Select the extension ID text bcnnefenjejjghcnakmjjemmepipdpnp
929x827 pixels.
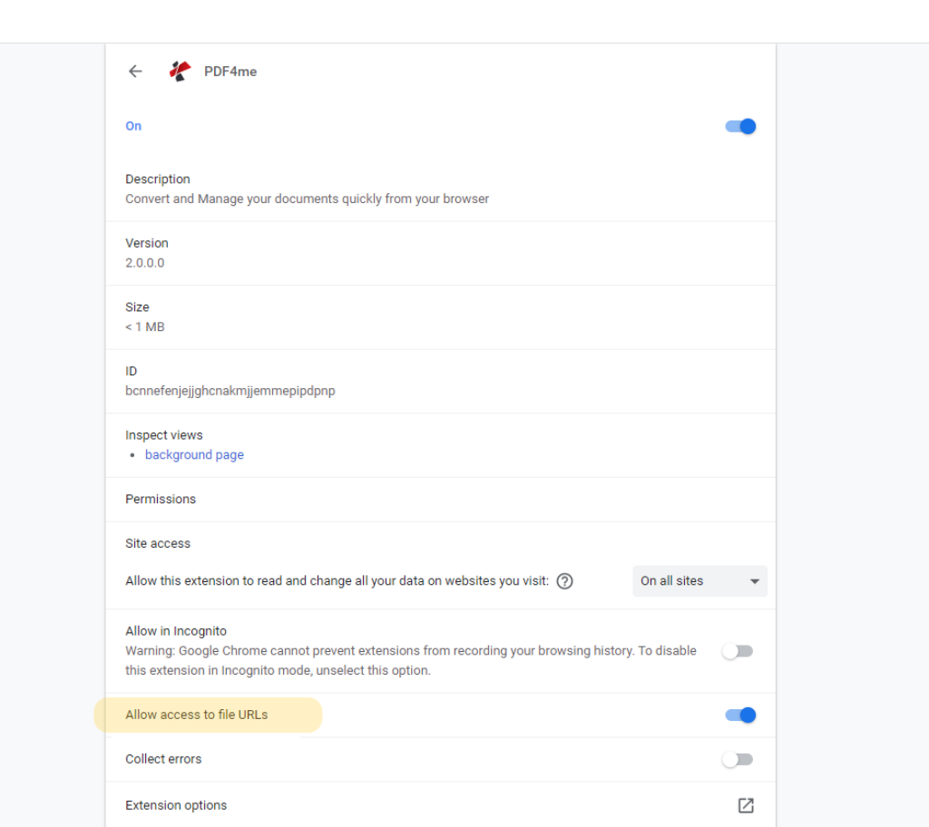pos(230,391)
